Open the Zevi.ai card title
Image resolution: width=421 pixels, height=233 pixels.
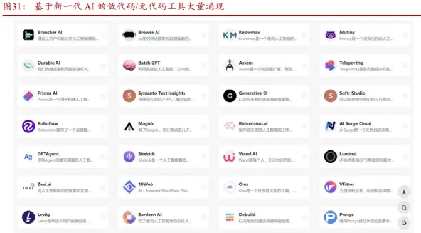coord(45,184)
